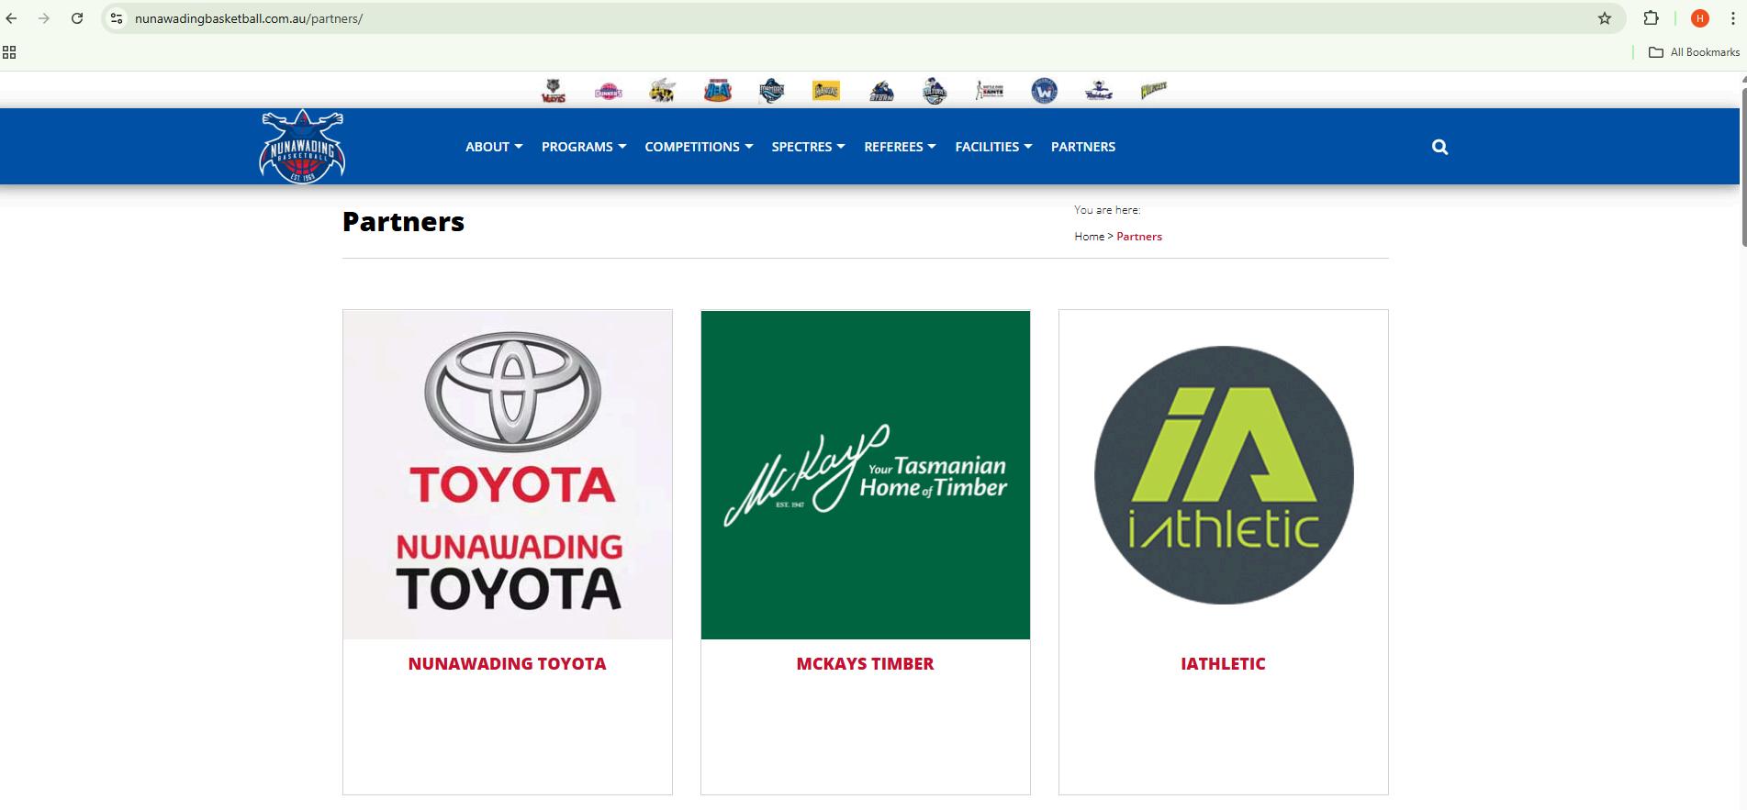This screenshot has height=810, width=1747.
Task: Click the blue circular W team logo
Action: pos(1044,91)
